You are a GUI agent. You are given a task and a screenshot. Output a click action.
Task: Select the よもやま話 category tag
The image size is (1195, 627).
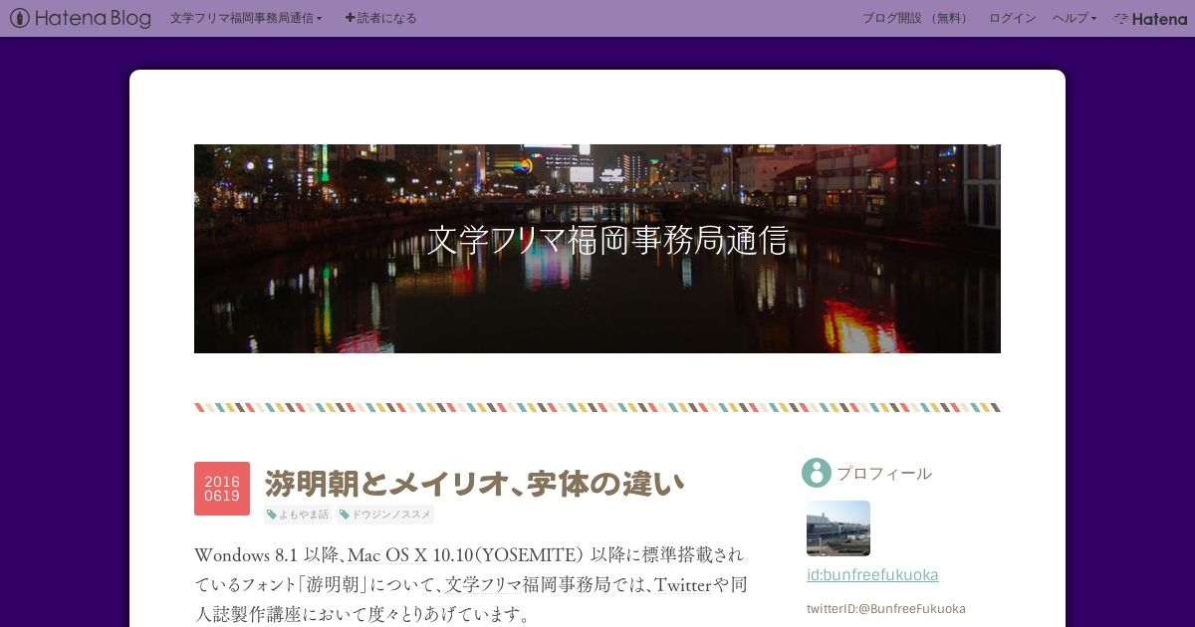(298, 515)
